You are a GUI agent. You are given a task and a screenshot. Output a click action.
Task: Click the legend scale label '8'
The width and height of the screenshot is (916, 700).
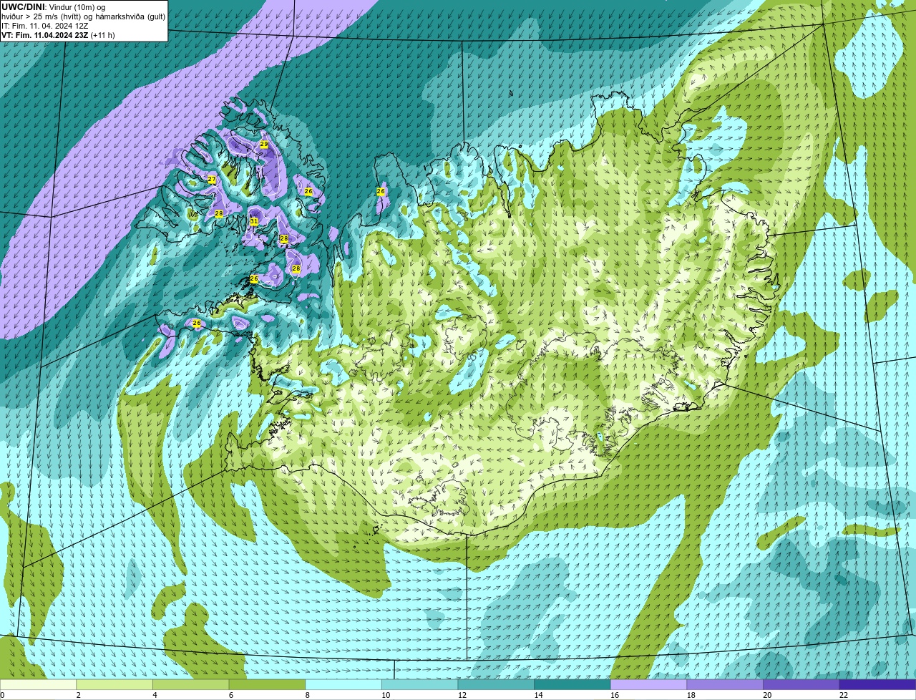308,695
